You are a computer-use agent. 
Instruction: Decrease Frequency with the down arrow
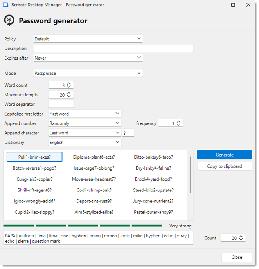click(179, 125)
